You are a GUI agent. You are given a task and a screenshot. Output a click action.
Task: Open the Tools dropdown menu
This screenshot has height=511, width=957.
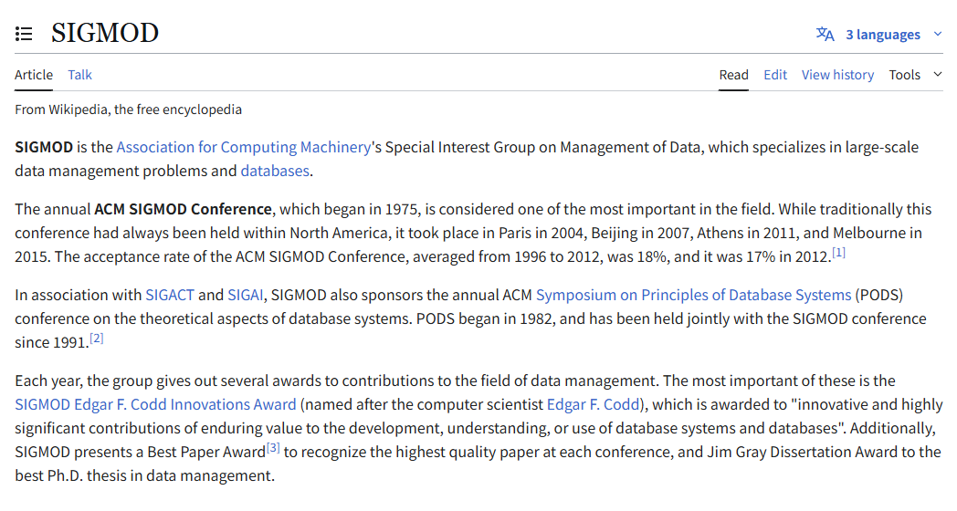pyautogui.click(x=905, y=75)
